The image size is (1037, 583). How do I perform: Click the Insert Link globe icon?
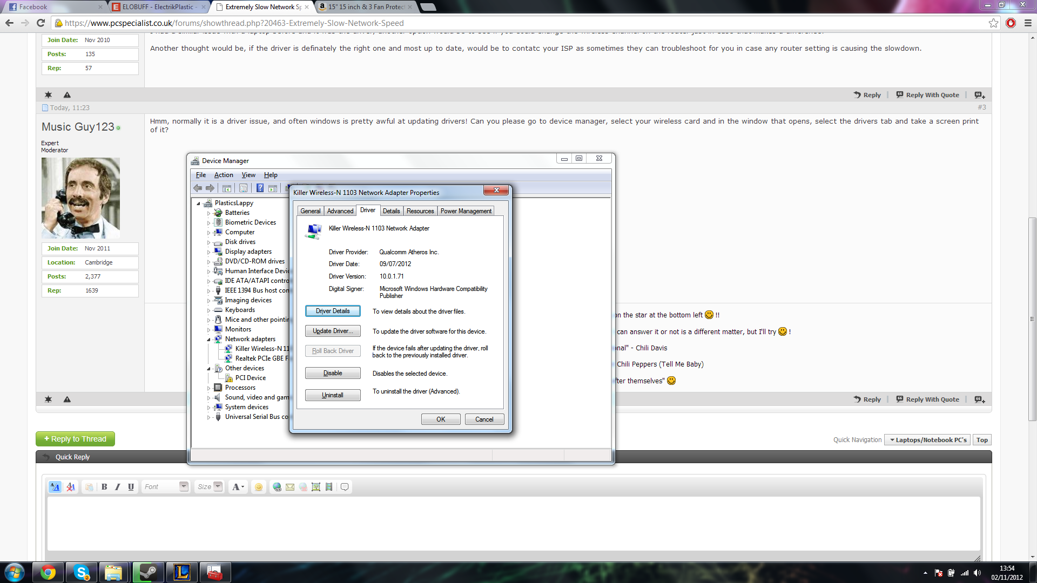coord(277,487)
